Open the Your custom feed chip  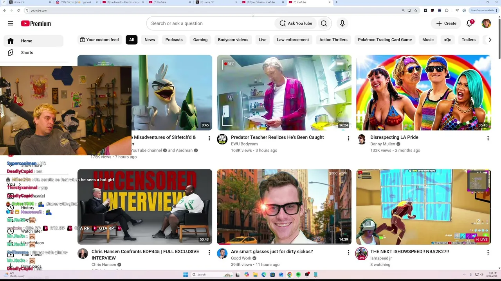99,40
